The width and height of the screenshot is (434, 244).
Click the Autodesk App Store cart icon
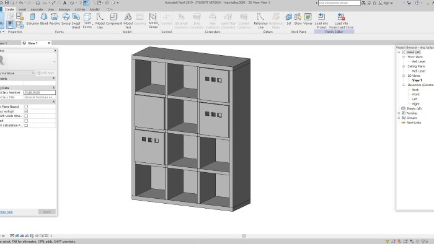coord(409,2)
